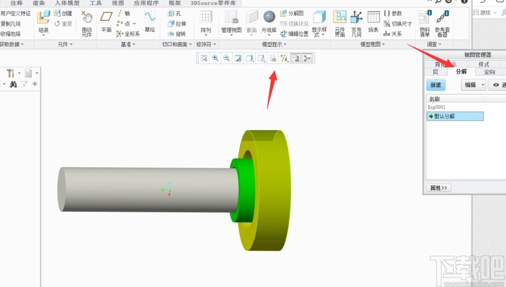Open the 人体模型 ribbon tab
This screenshot has height=287, width=506.
pos(67,3)
